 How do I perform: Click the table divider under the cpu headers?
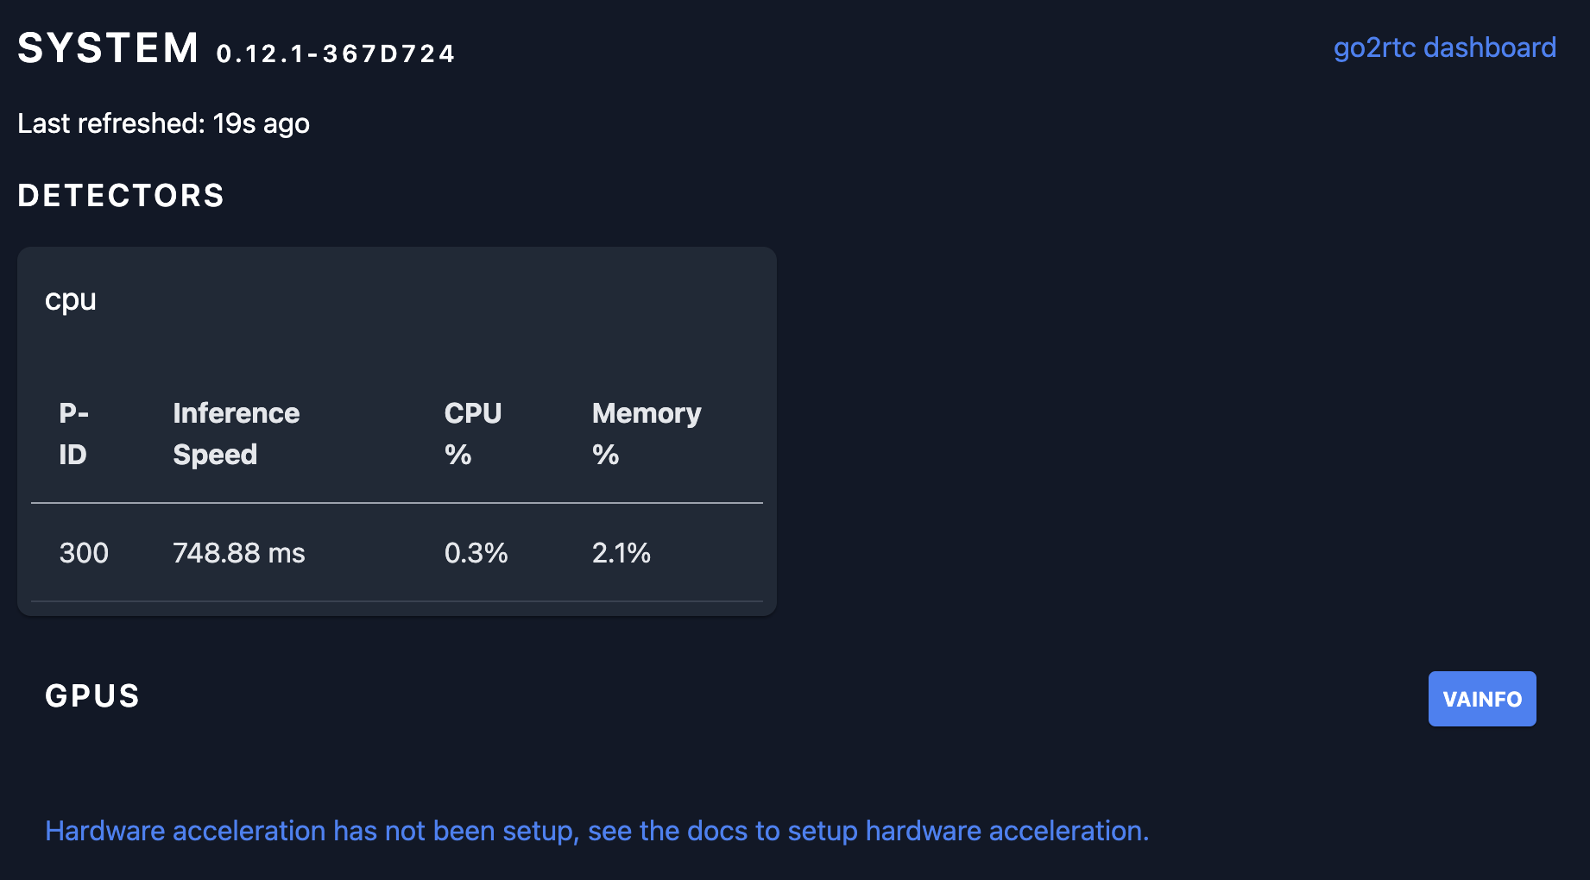[397, 501]
